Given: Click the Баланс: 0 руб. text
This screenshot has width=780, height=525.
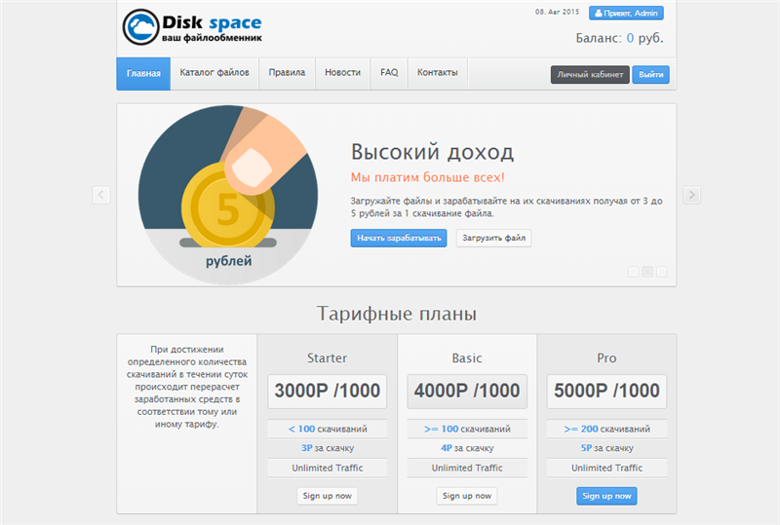Looking at the screenshot, I should point(619,38).
